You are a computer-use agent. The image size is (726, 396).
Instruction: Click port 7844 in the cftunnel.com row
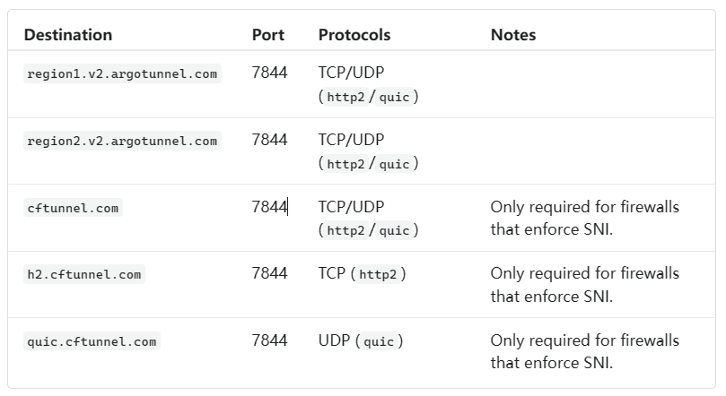pos(269,207)
